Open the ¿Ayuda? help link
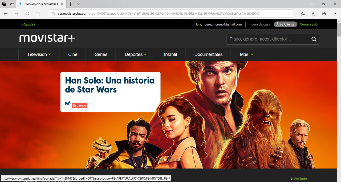Image resolution: width=341 pixels, height=182 pixels. 28,24
